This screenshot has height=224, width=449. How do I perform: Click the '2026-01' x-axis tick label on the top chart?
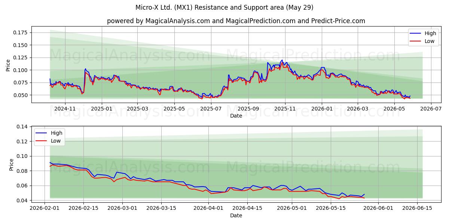point(321,109)
